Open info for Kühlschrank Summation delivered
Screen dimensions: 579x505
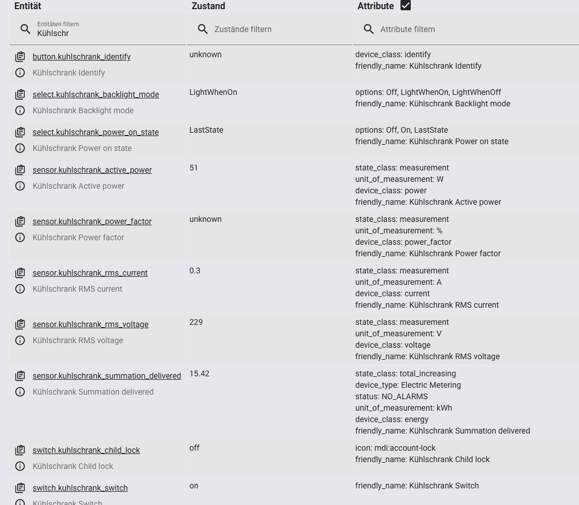[x=20, y=392]
